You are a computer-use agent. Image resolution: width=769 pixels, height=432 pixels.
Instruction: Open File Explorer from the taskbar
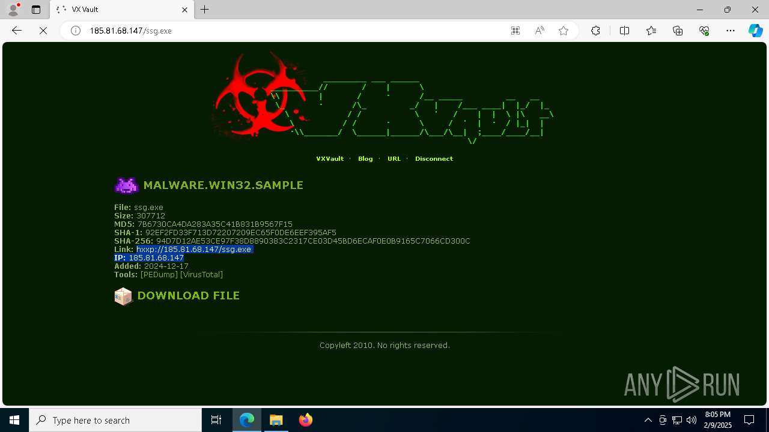276,420
